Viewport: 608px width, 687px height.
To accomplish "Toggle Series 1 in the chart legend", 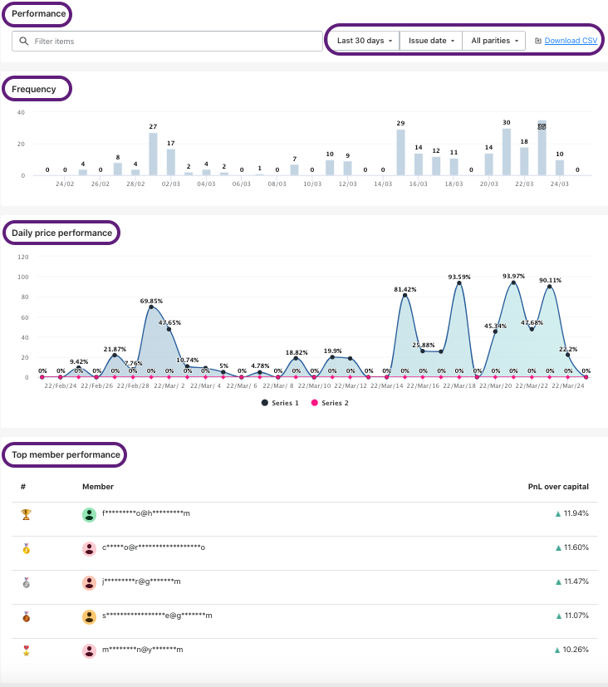I will [x=277, y=402].
